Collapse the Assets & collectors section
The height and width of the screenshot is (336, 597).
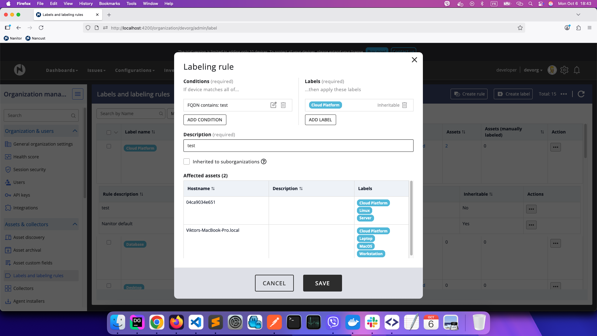[x=75, y=224]
